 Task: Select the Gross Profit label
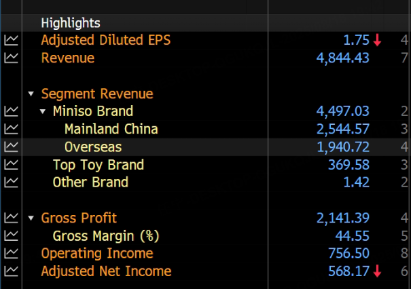79,218
